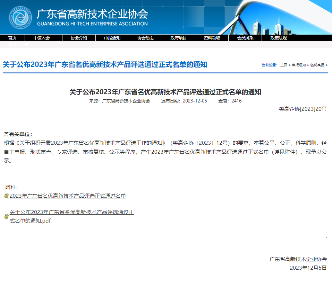Open the 会员风采 menu item
This screenshot has height=287, width=332.
click(x=245, y=38)
